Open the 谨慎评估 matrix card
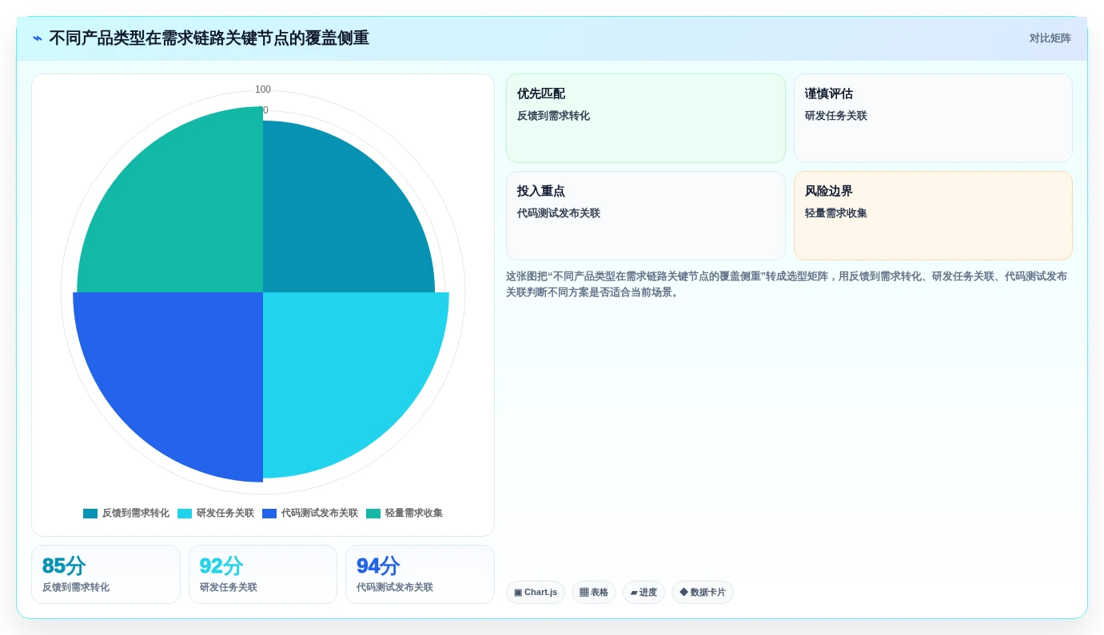Screen dimensions: 1104x635 (x=933, y=118)
